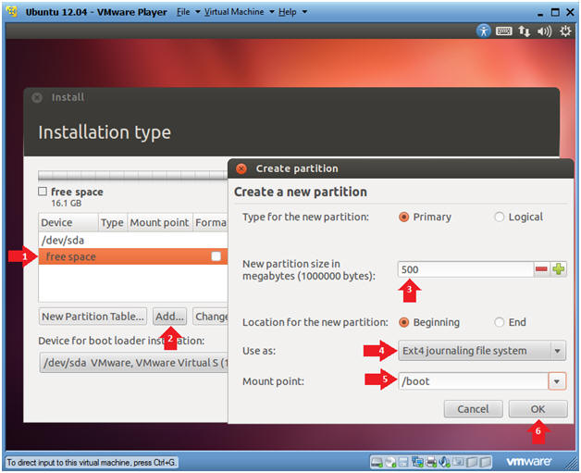Screen dimensions: 581x473
Task: Click the Add... button
Action: coord(169,317)
